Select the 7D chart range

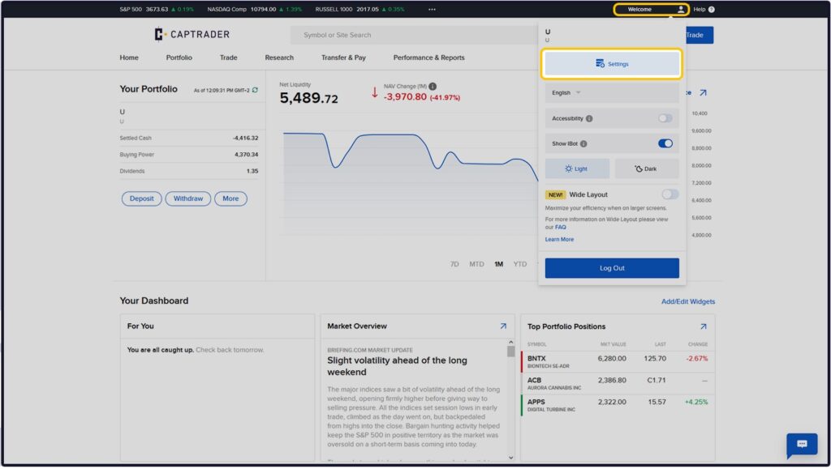(454, 264)
